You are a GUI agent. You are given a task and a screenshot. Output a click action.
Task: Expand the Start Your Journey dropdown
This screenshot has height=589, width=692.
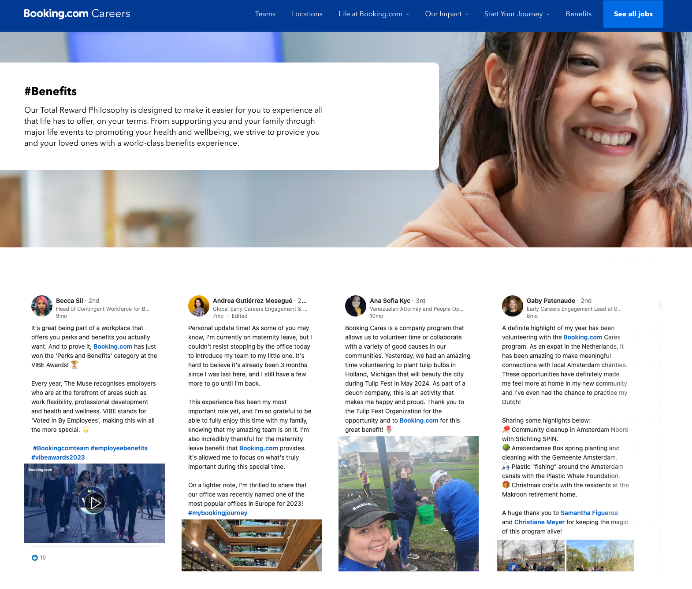517,14
